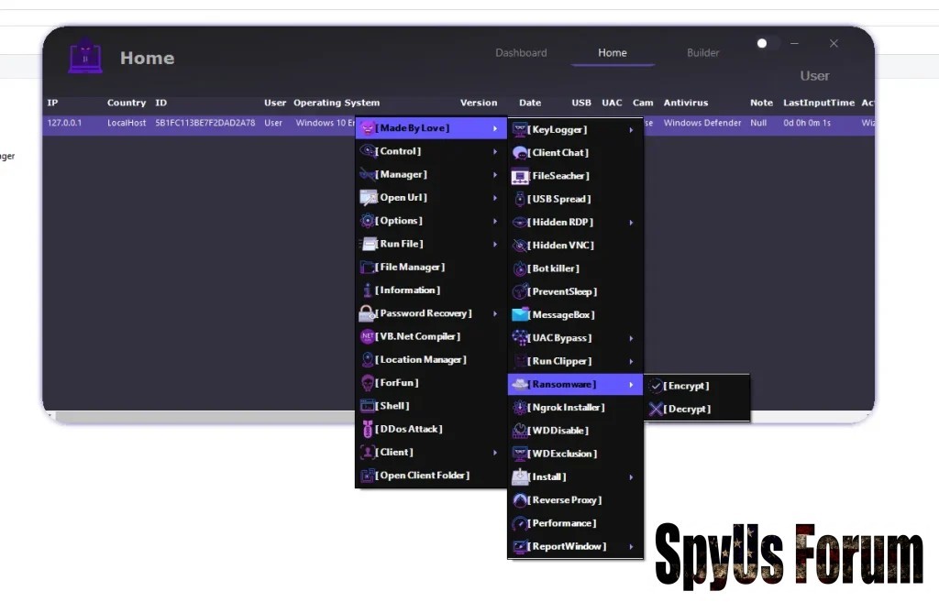Click the Country column header
Image resolution: width=939 pixels, height=602 pixels.
[x=127, y=103]
